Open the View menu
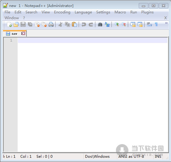The image size is (171, 162). click(x=46, y=12)
